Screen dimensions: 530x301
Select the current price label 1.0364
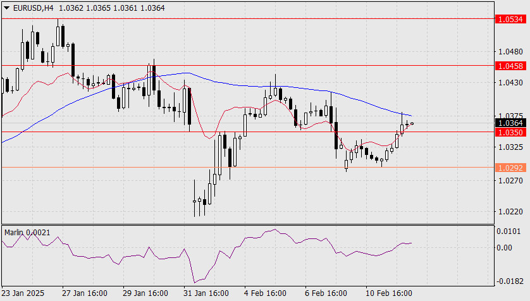coord(511,123)
